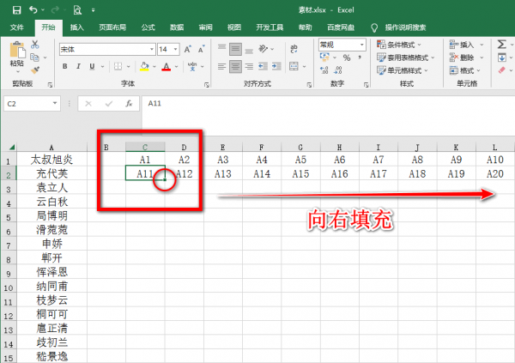
Task: Click the Format Painter brush icon
Action: tap(35, 70)
